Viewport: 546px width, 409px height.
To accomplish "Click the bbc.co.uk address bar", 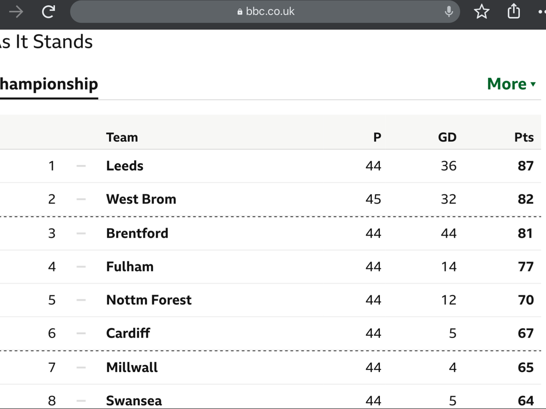I will tap(265, 12).
